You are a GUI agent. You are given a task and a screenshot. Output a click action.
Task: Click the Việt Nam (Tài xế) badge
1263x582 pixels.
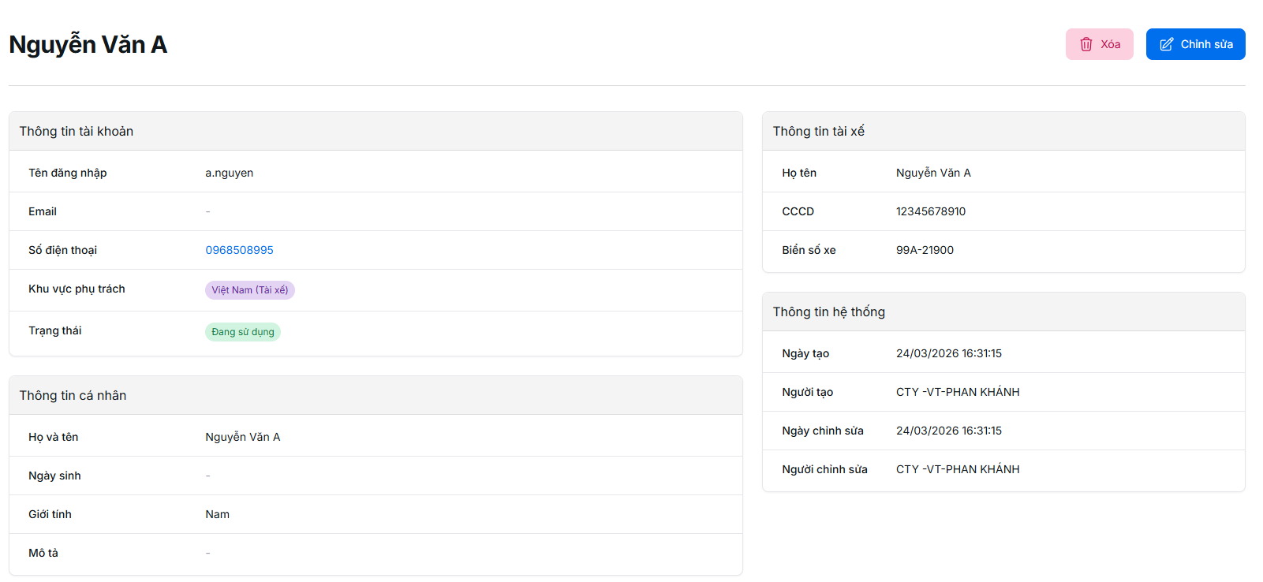click(249, 290)
